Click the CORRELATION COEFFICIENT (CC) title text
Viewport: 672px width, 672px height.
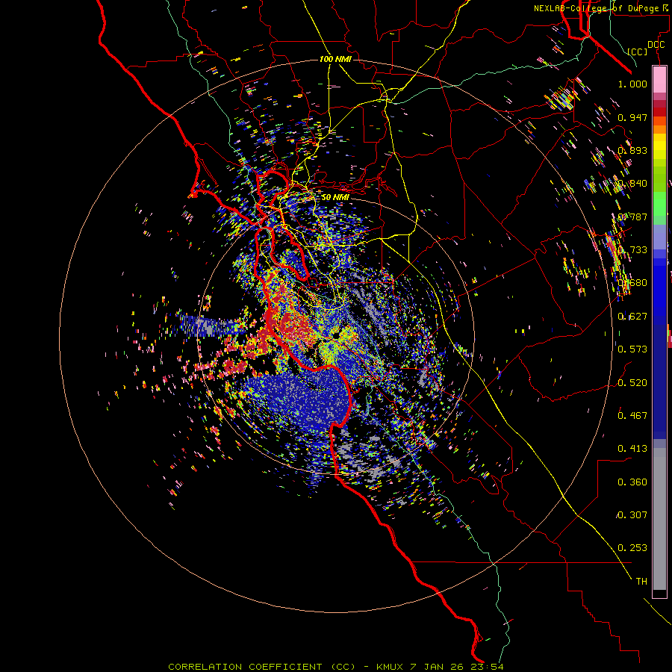261,667
